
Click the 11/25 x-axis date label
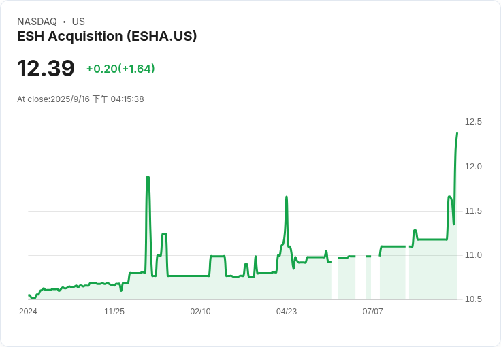click(x=114, y=312)
